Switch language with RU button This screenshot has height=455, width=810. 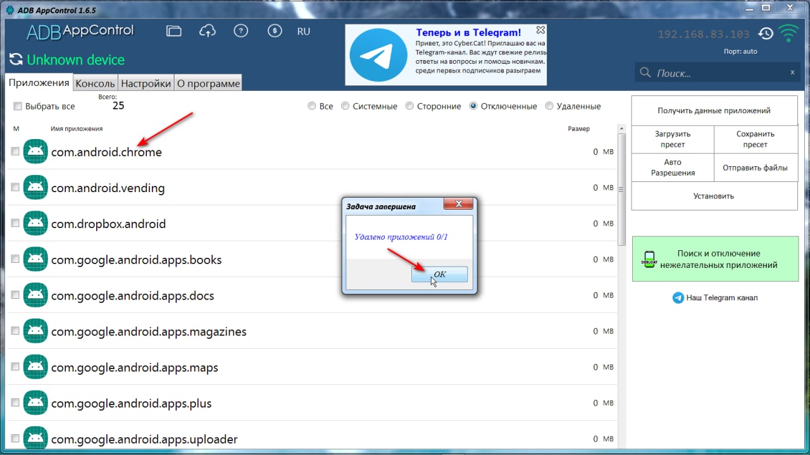(x=304, y=31)
